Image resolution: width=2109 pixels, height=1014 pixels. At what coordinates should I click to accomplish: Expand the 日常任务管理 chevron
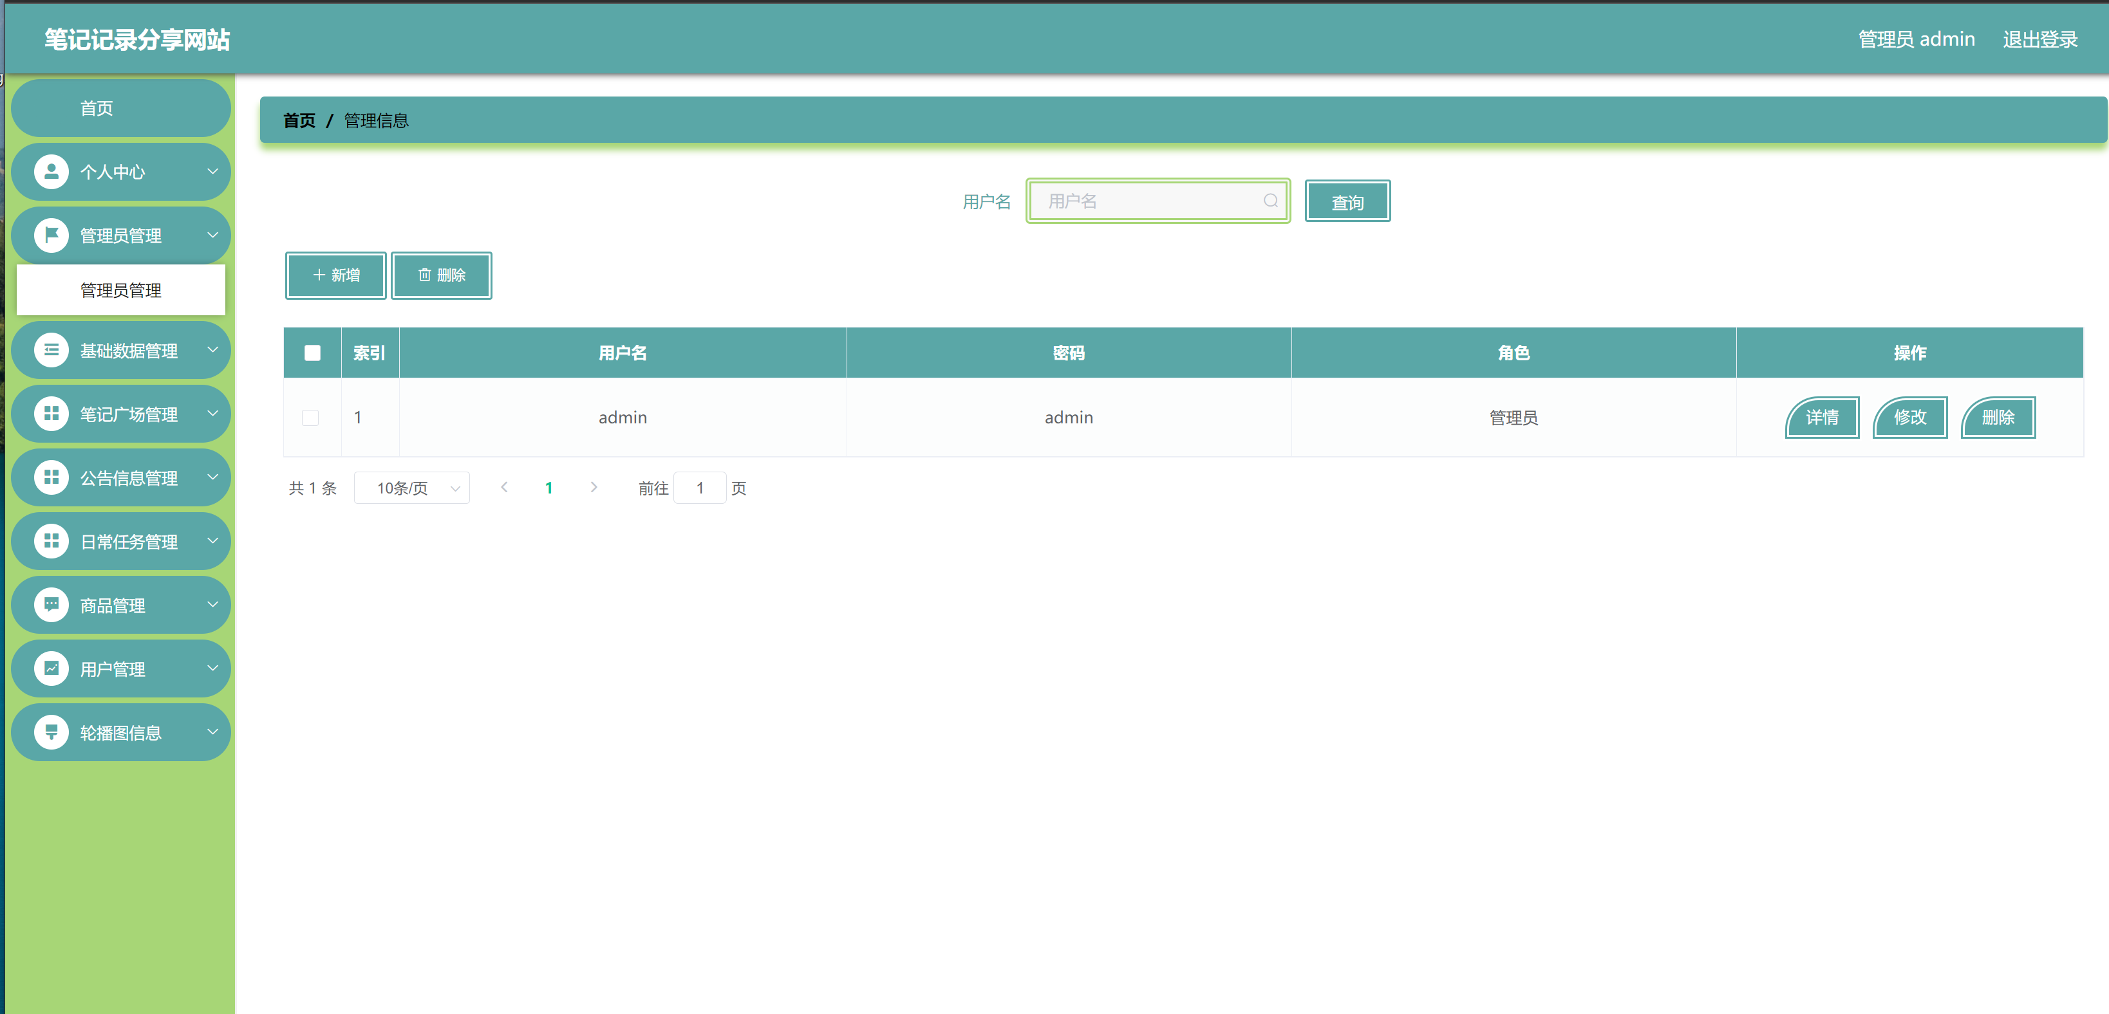(213, 541)
